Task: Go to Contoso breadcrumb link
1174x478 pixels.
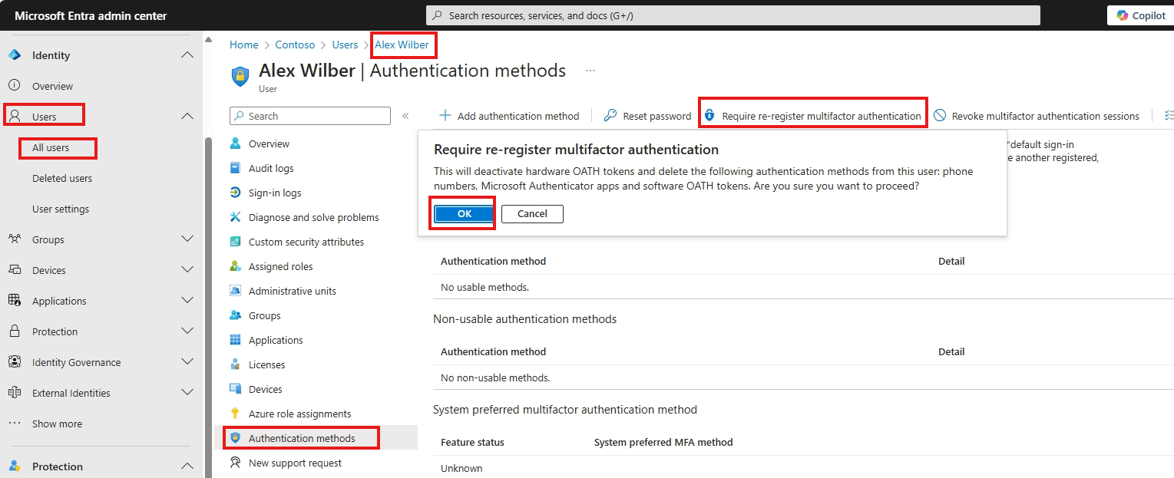Action: click(x=295, y=45)
